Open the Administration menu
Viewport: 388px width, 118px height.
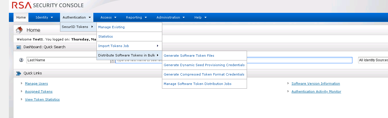[170, 17]
